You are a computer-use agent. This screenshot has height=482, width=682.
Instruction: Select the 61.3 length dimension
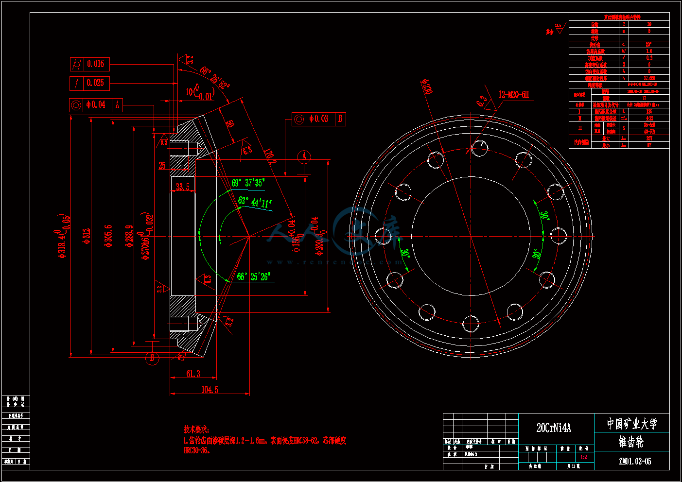193,374
